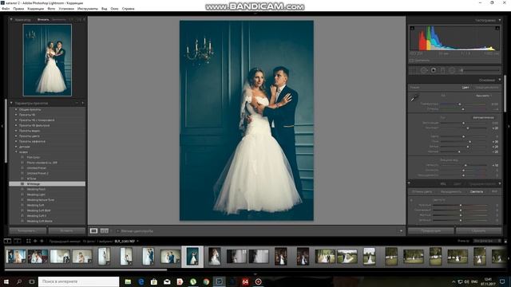
Task: Set treatment to Черно-белое (Black & White)
Action: (487, 87)
